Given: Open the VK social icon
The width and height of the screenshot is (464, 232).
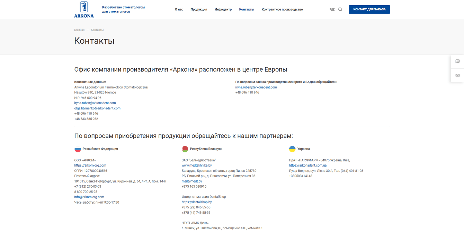Looking at the screenshot, I should point(332,10).
